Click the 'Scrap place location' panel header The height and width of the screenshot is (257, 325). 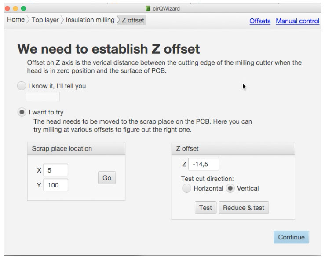point(76,148)
